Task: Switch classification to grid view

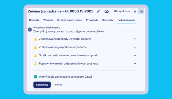Action: point(141,11)
